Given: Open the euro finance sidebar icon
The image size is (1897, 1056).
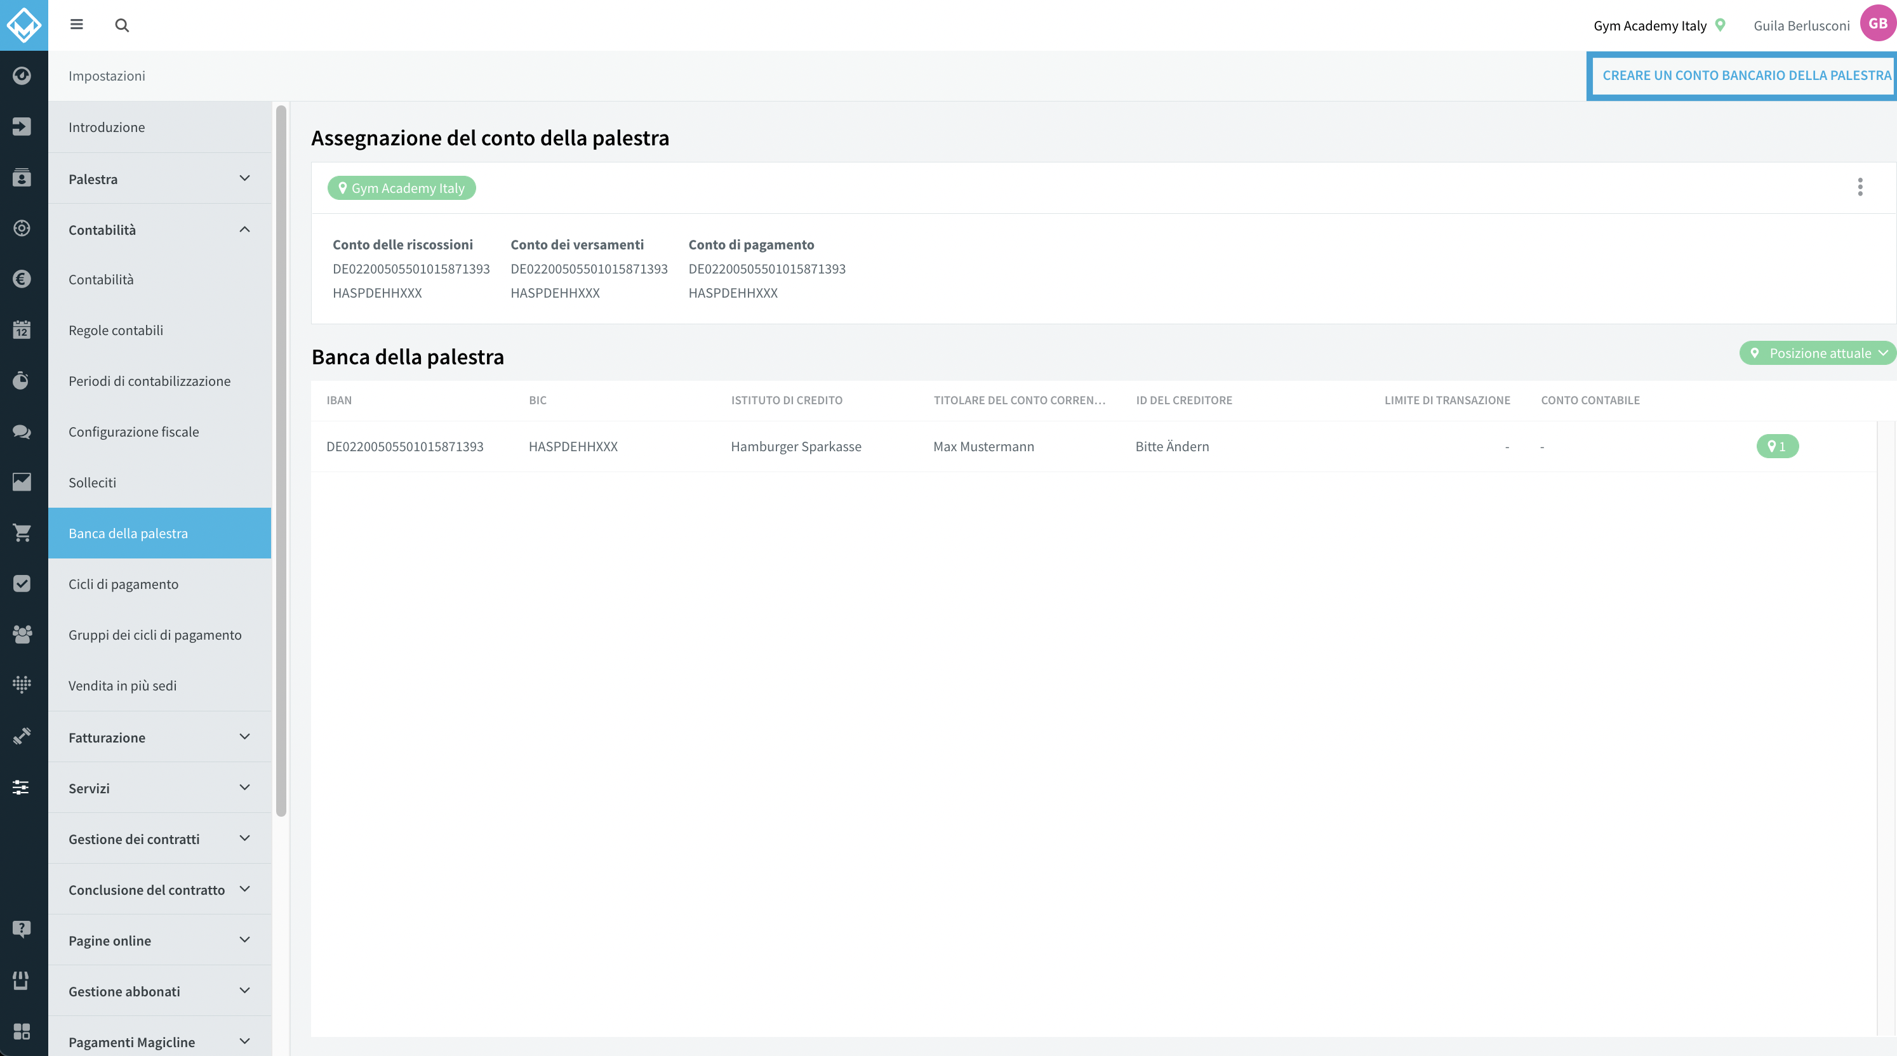Looking at the screenshot, I should (22, 279).
